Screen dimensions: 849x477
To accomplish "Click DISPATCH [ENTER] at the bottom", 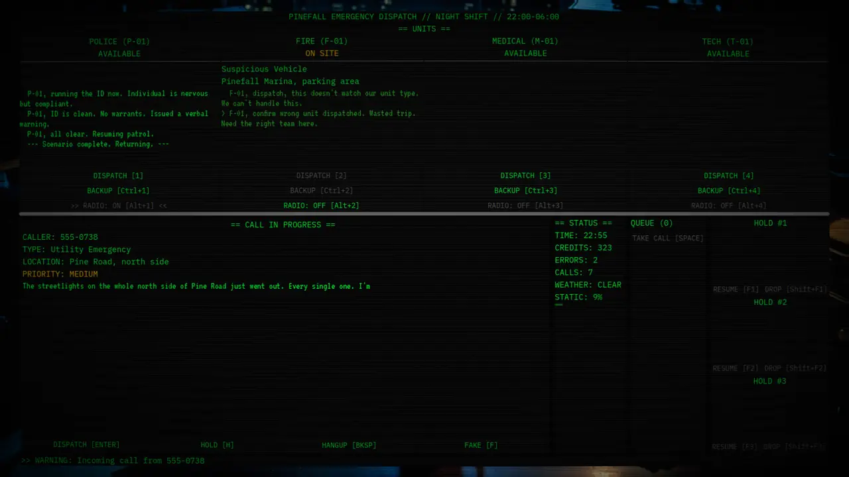I will (86, 445).
